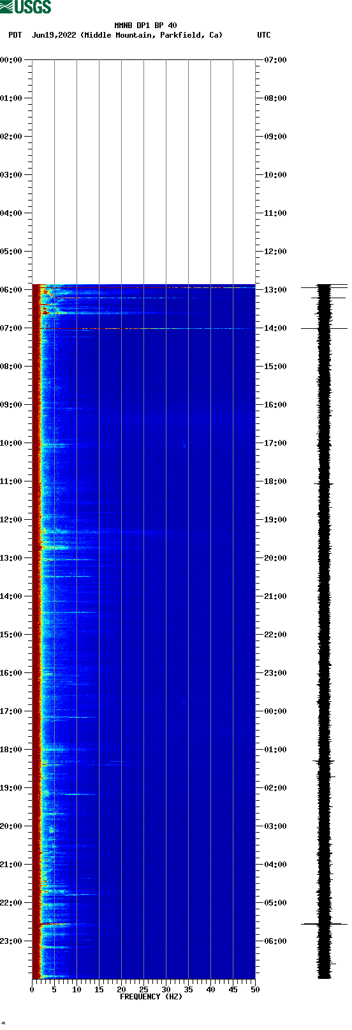Image resolution: width=352 pixels, height=1030 pixels.
Task: Click the date text 'Jun19,2022'
Action: coord(54,35)
